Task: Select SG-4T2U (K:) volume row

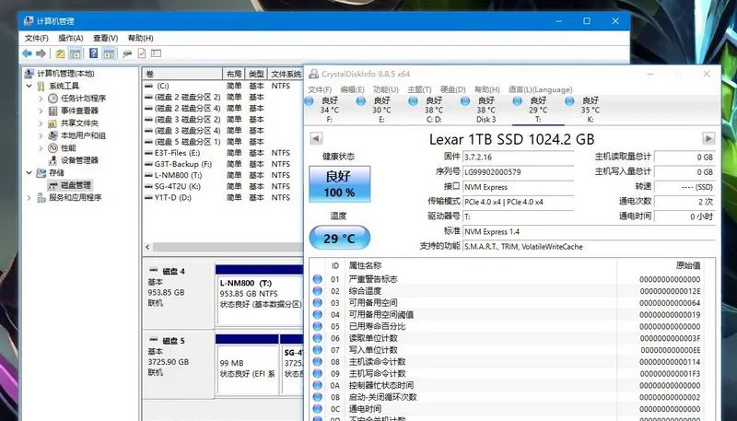Action: (223, 186)
